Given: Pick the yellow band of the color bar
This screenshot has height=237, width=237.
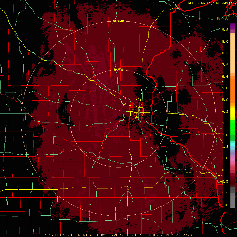Looking at the screenshot, I should [x=233, y=113].
